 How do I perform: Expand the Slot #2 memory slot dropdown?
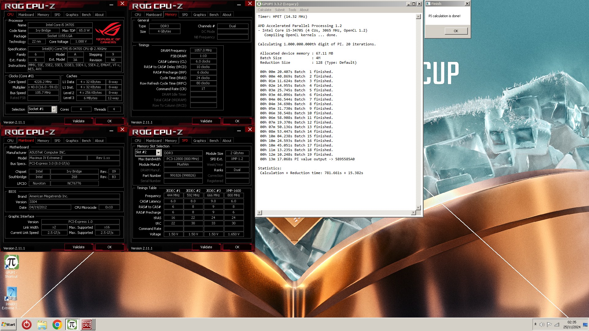point(158,152)
